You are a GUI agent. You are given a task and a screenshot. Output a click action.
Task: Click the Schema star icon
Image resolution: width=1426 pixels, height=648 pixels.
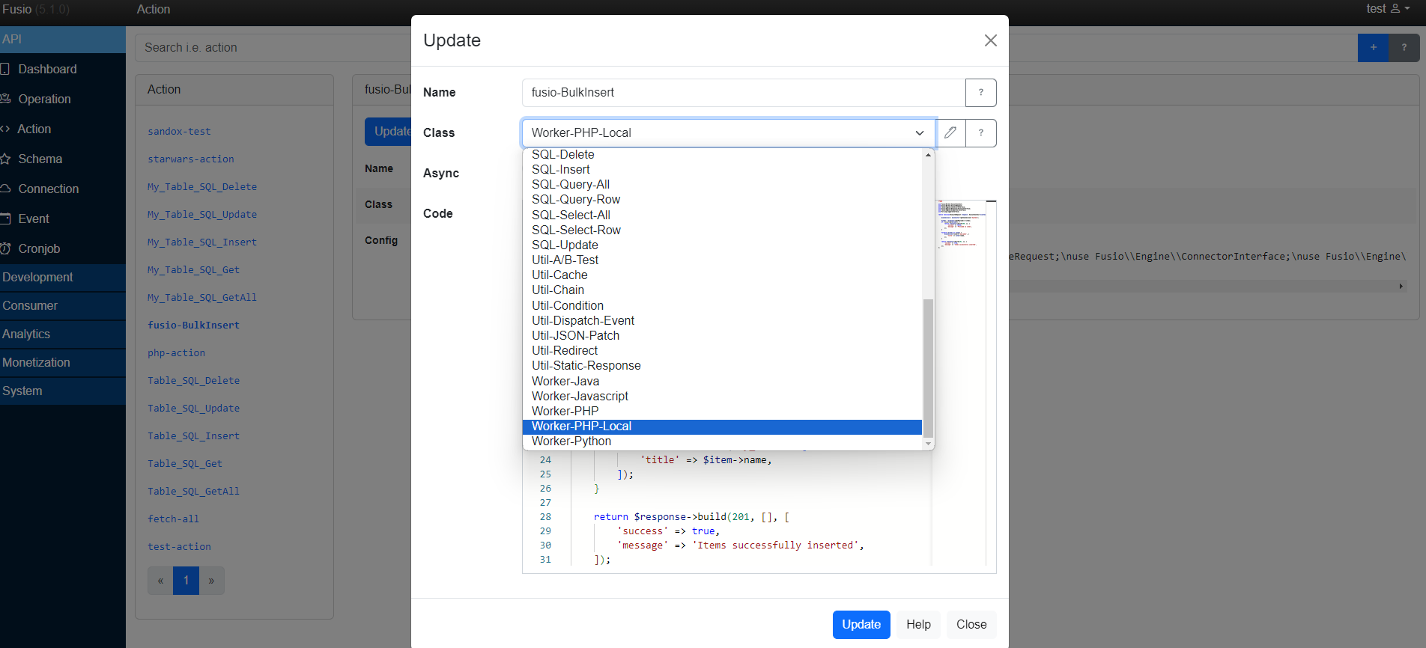pyautogui.click(x=5, y=159)
